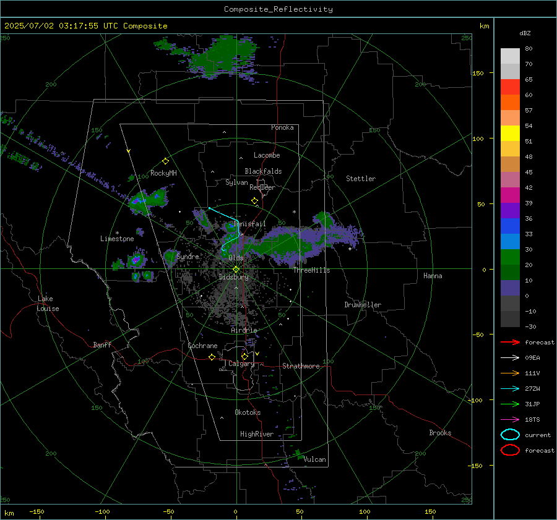
Task: Click the Okotoks label
Action: pyautogui.click(x=248, y=412)
